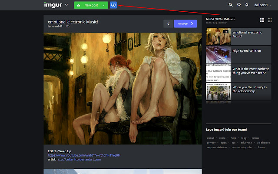The height and width of the screenshot is (174, 278).
Task: Open the cellar-fcp deviantart artist link
Action: [x=79, y=160]
